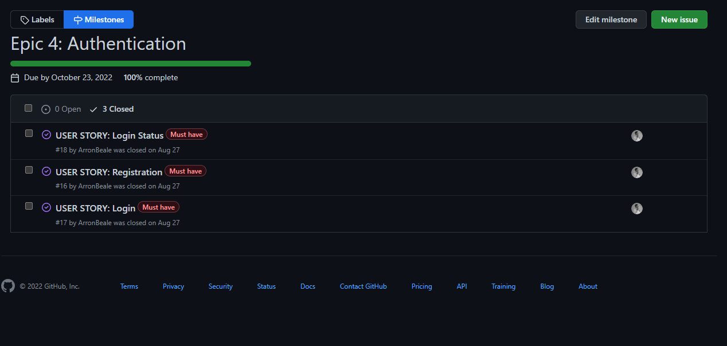The width and height of the screenshot is (727, 346).
Task: Select checkbox for Registration issue
Action: tap(29, 170)
